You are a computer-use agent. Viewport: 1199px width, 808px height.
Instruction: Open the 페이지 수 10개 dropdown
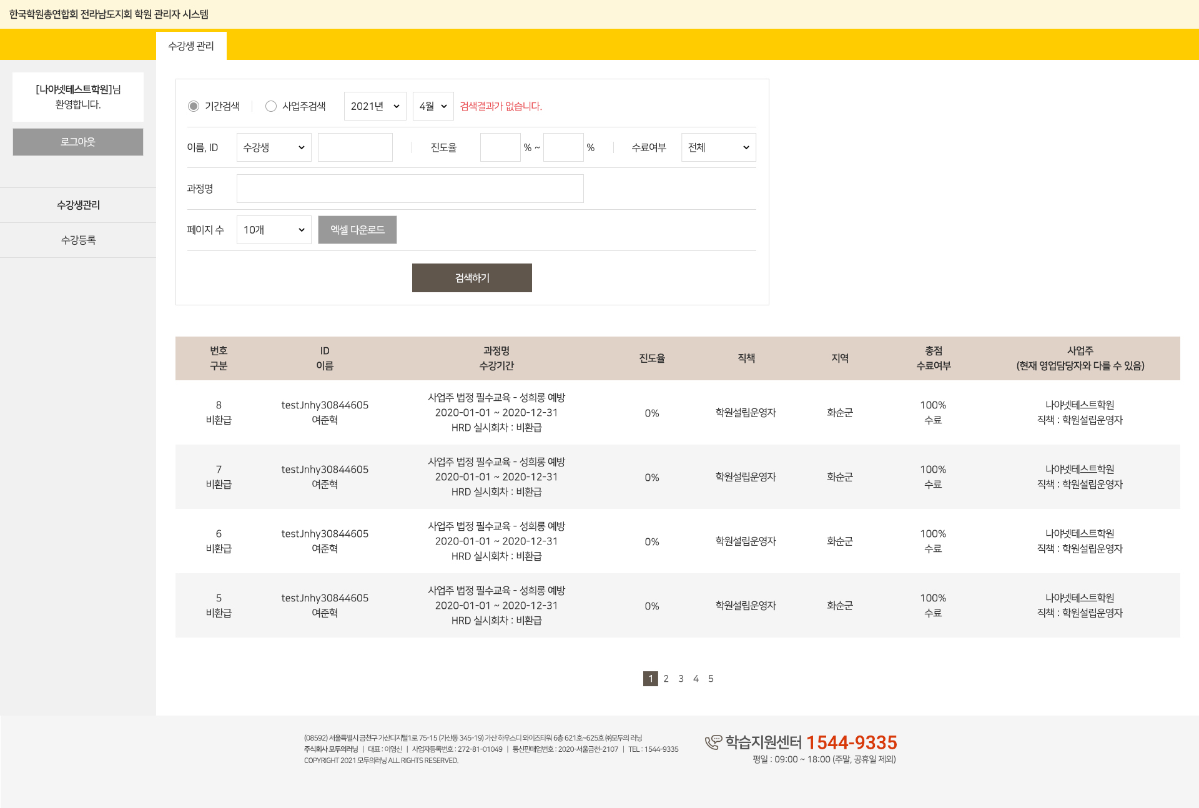click(274, 230)
